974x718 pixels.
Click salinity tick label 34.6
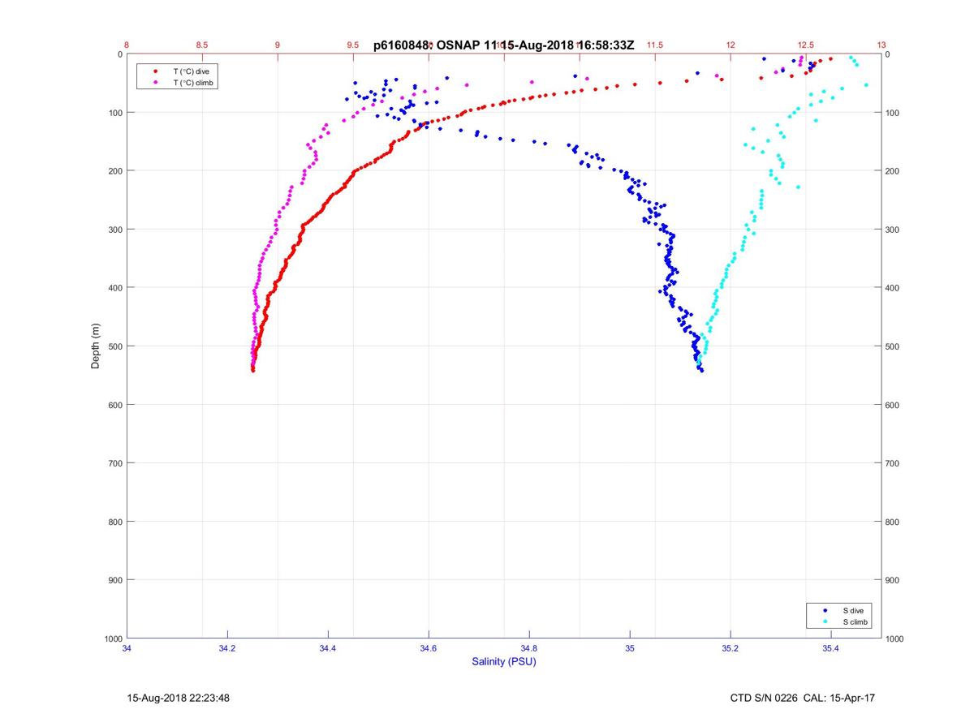tap(429, 648)
